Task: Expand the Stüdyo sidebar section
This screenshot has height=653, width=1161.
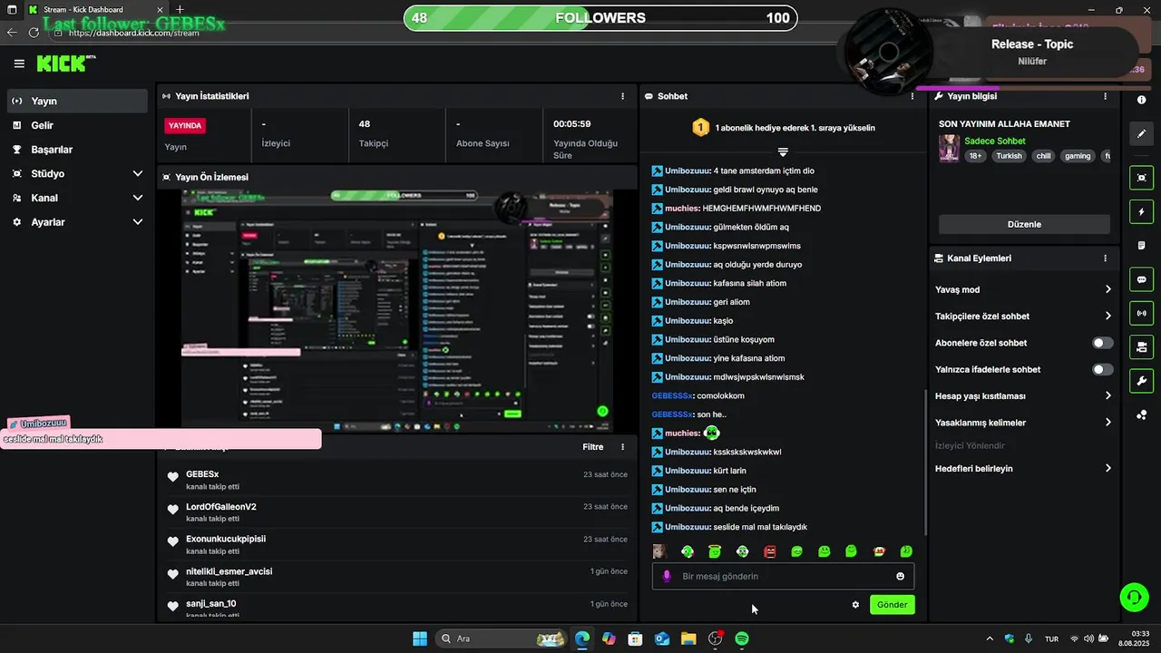Action: [x=77, y=173]
